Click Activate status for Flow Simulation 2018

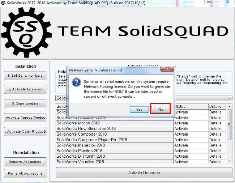coord(191,129)
